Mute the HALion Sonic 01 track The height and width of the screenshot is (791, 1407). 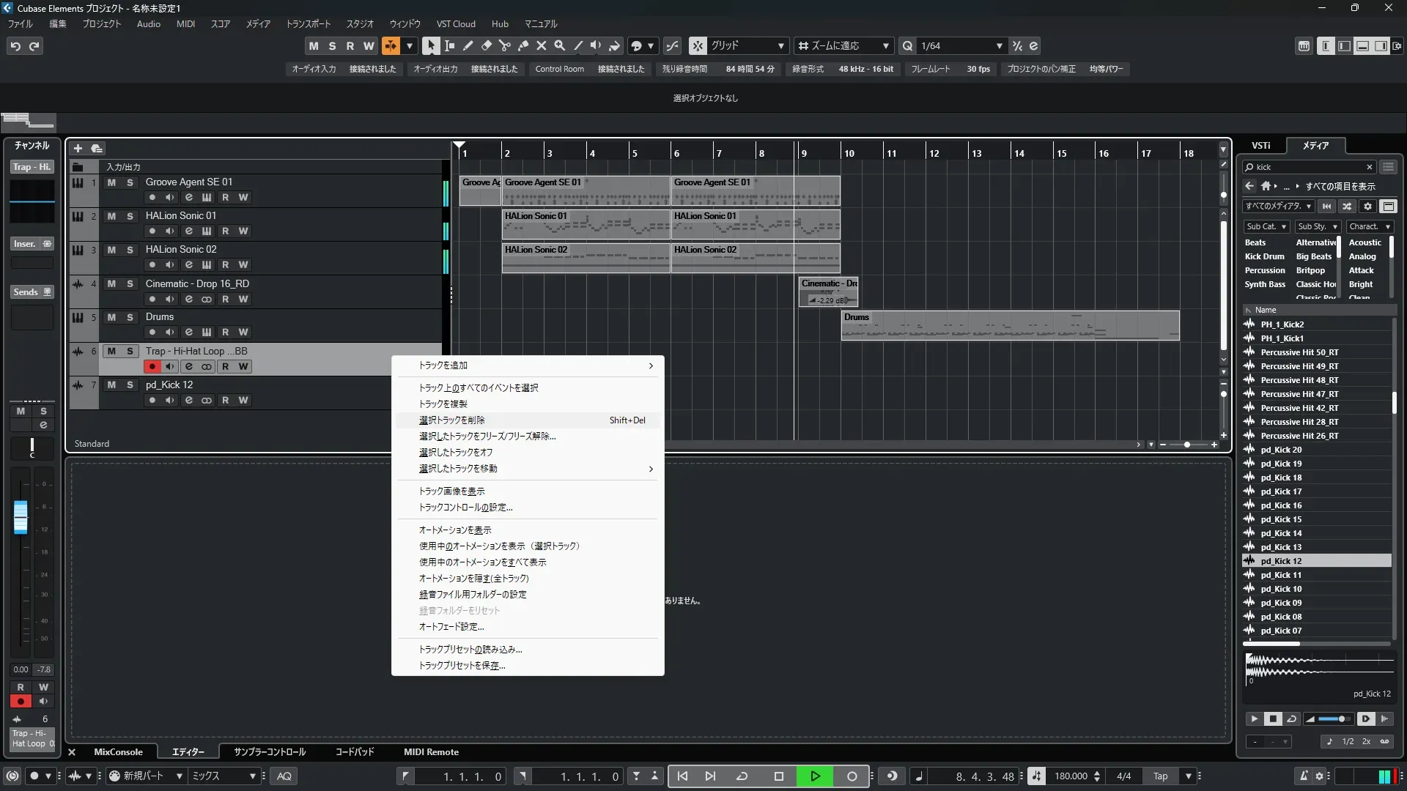click(x=111, y=216)
